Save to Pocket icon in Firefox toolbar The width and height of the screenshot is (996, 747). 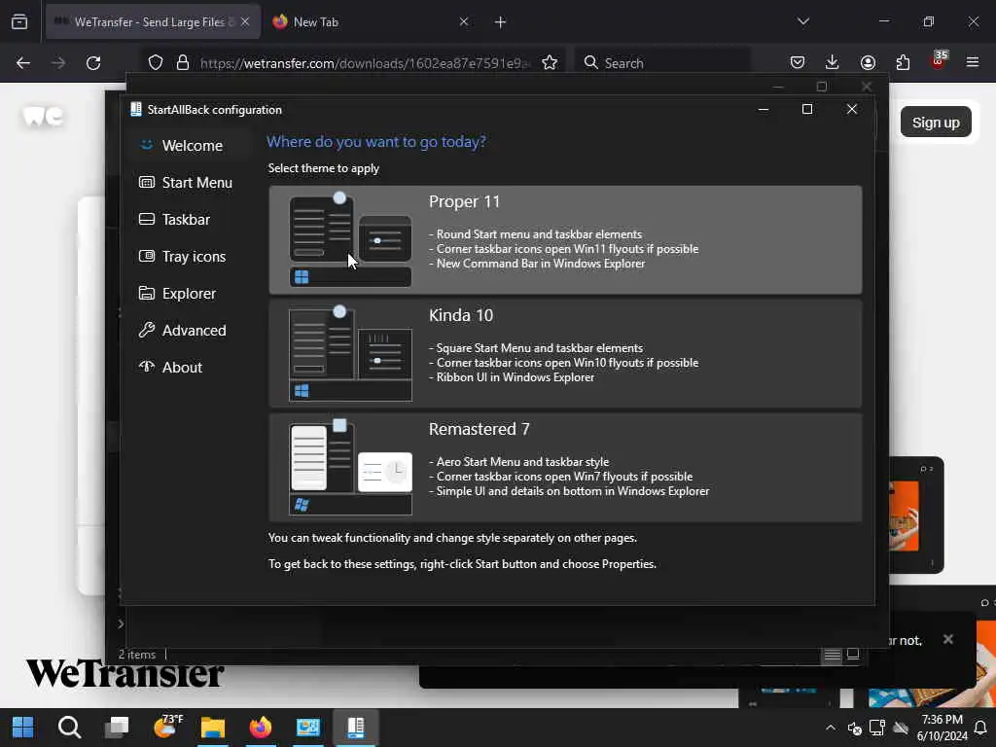click(798, 62)
